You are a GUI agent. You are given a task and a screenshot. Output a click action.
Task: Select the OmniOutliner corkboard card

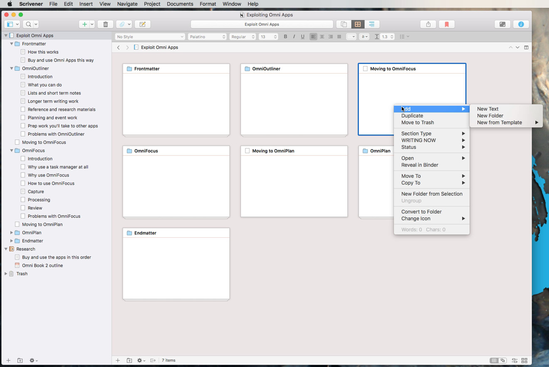click(294, 100)
